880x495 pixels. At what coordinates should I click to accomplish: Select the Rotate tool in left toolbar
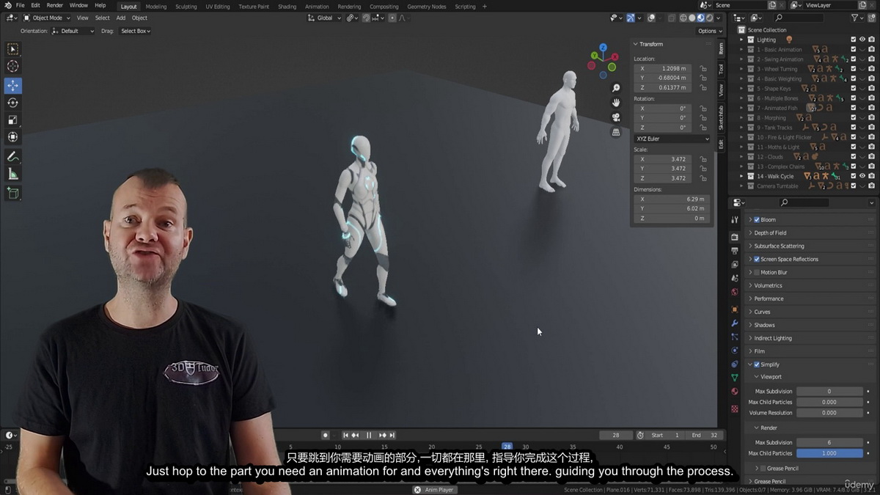(13, 103)
